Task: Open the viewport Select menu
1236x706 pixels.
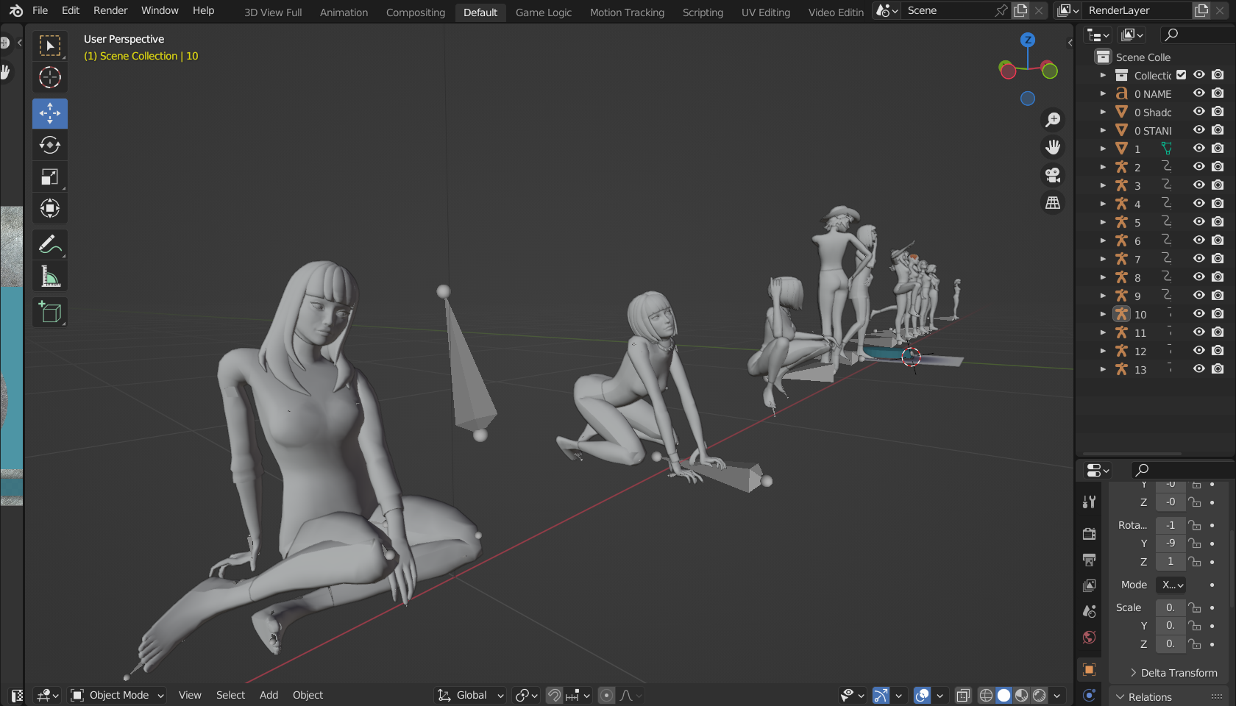Action: click(230, 695)
